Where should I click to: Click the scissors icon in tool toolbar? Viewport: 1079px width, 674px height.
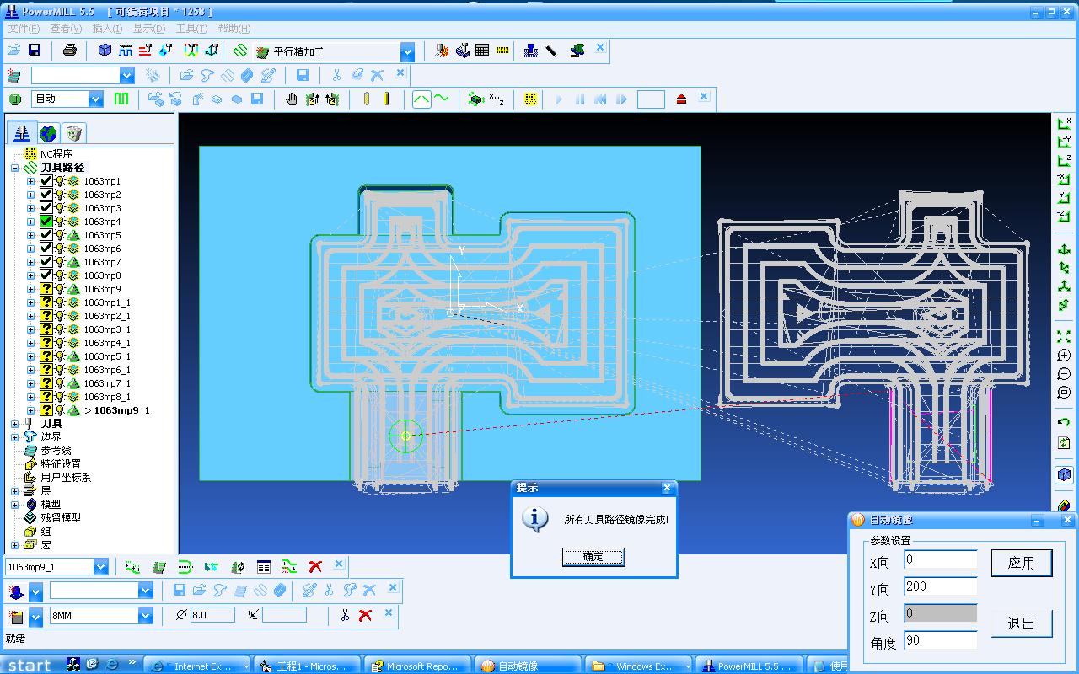tap(345, 616)
